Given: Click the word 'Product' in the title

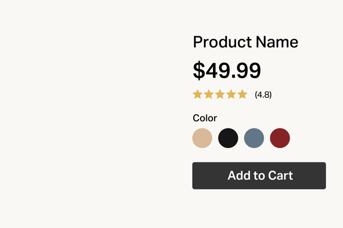Looking at the screenshot, I should click(223, 42).
